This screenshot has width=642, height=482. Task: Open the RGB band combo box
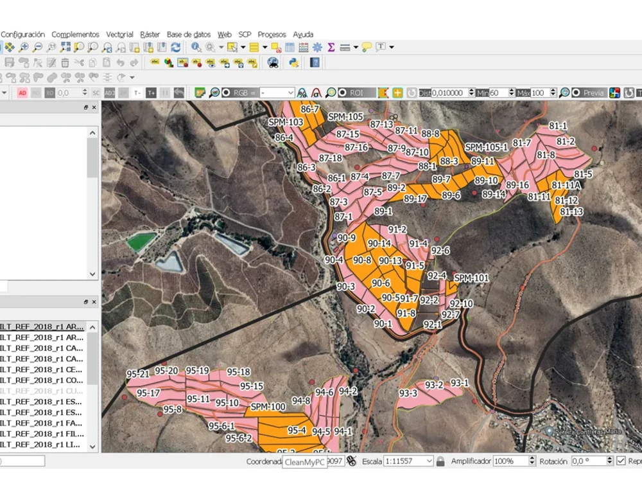click(277, 93)
